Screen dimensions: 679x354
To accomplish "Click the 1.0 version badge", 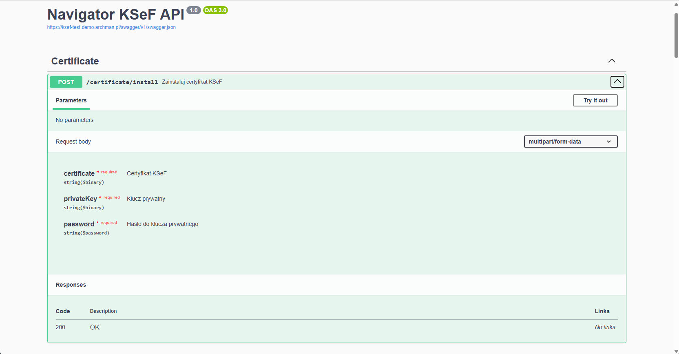I will point(194,10).
